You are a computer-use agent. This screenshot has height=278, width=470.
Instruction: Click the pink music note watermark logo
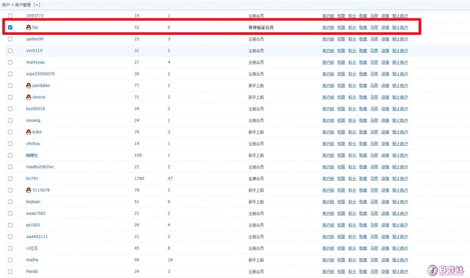pyautogui.click(x=433, y=270)
